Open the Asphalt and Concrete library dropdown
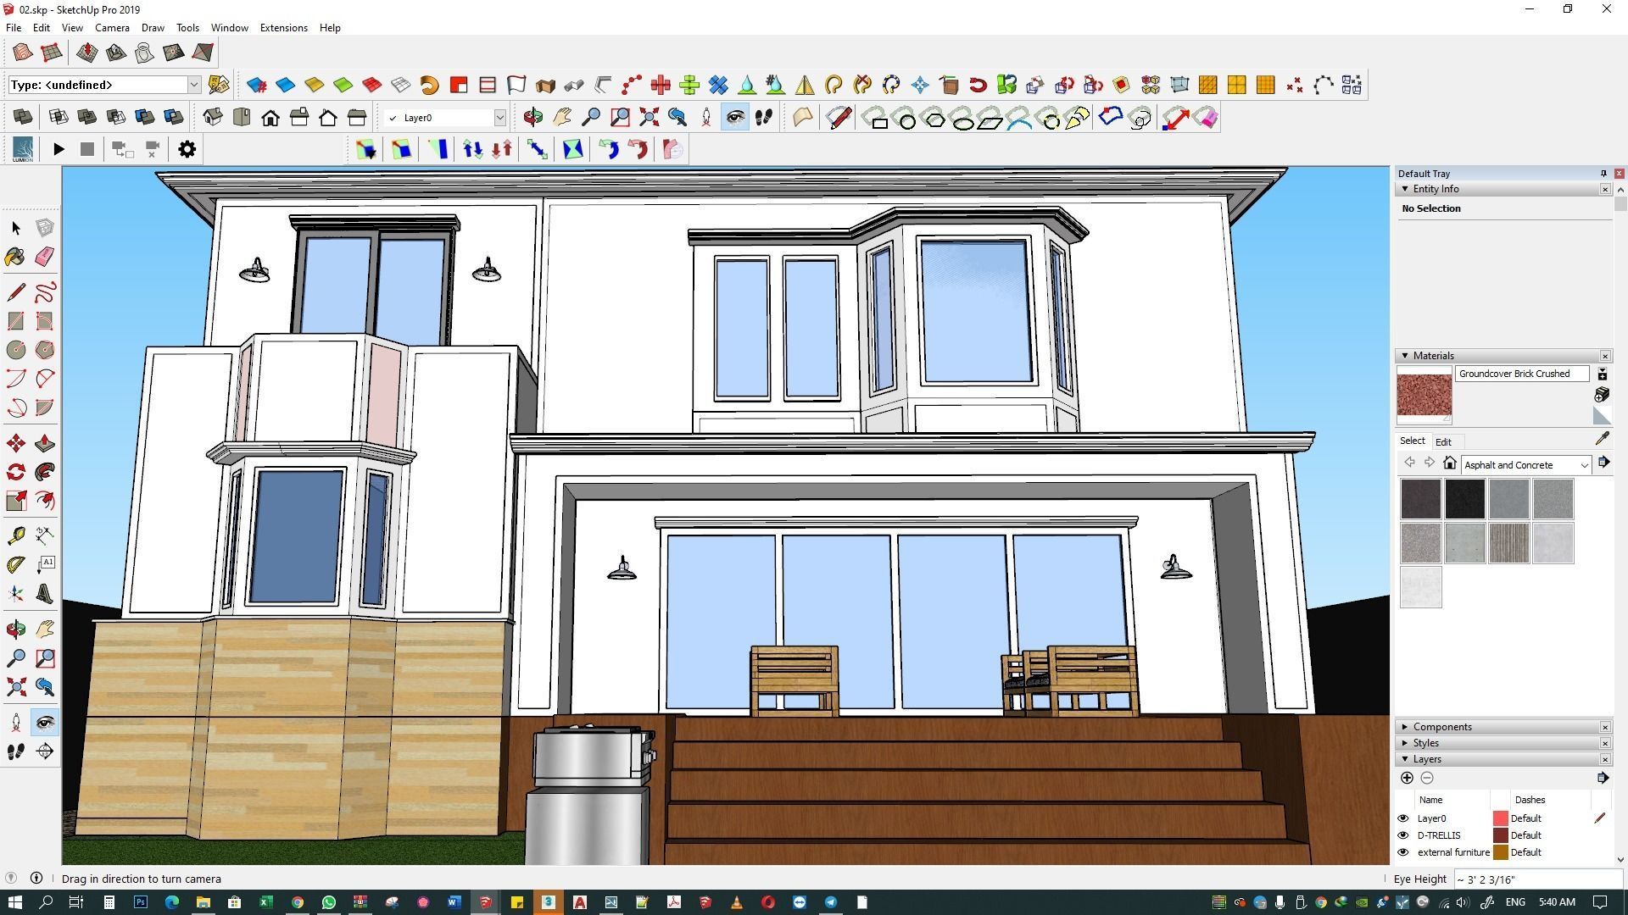1628x915 pixels. 1584,465
